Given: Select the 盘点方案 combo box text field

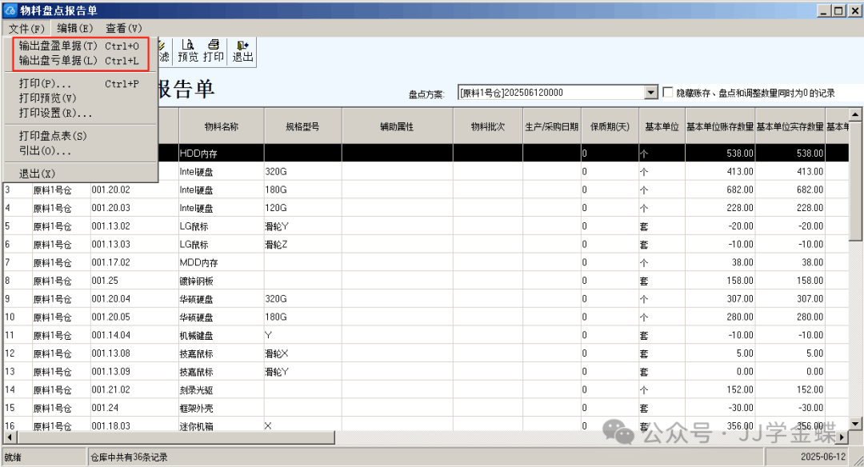Looking at the screenshot, I should pyautogui.click(x=551, y=93).
